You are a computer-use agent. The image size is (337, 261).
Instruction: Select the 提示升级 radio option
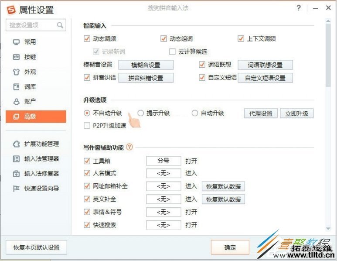[140, 113]
